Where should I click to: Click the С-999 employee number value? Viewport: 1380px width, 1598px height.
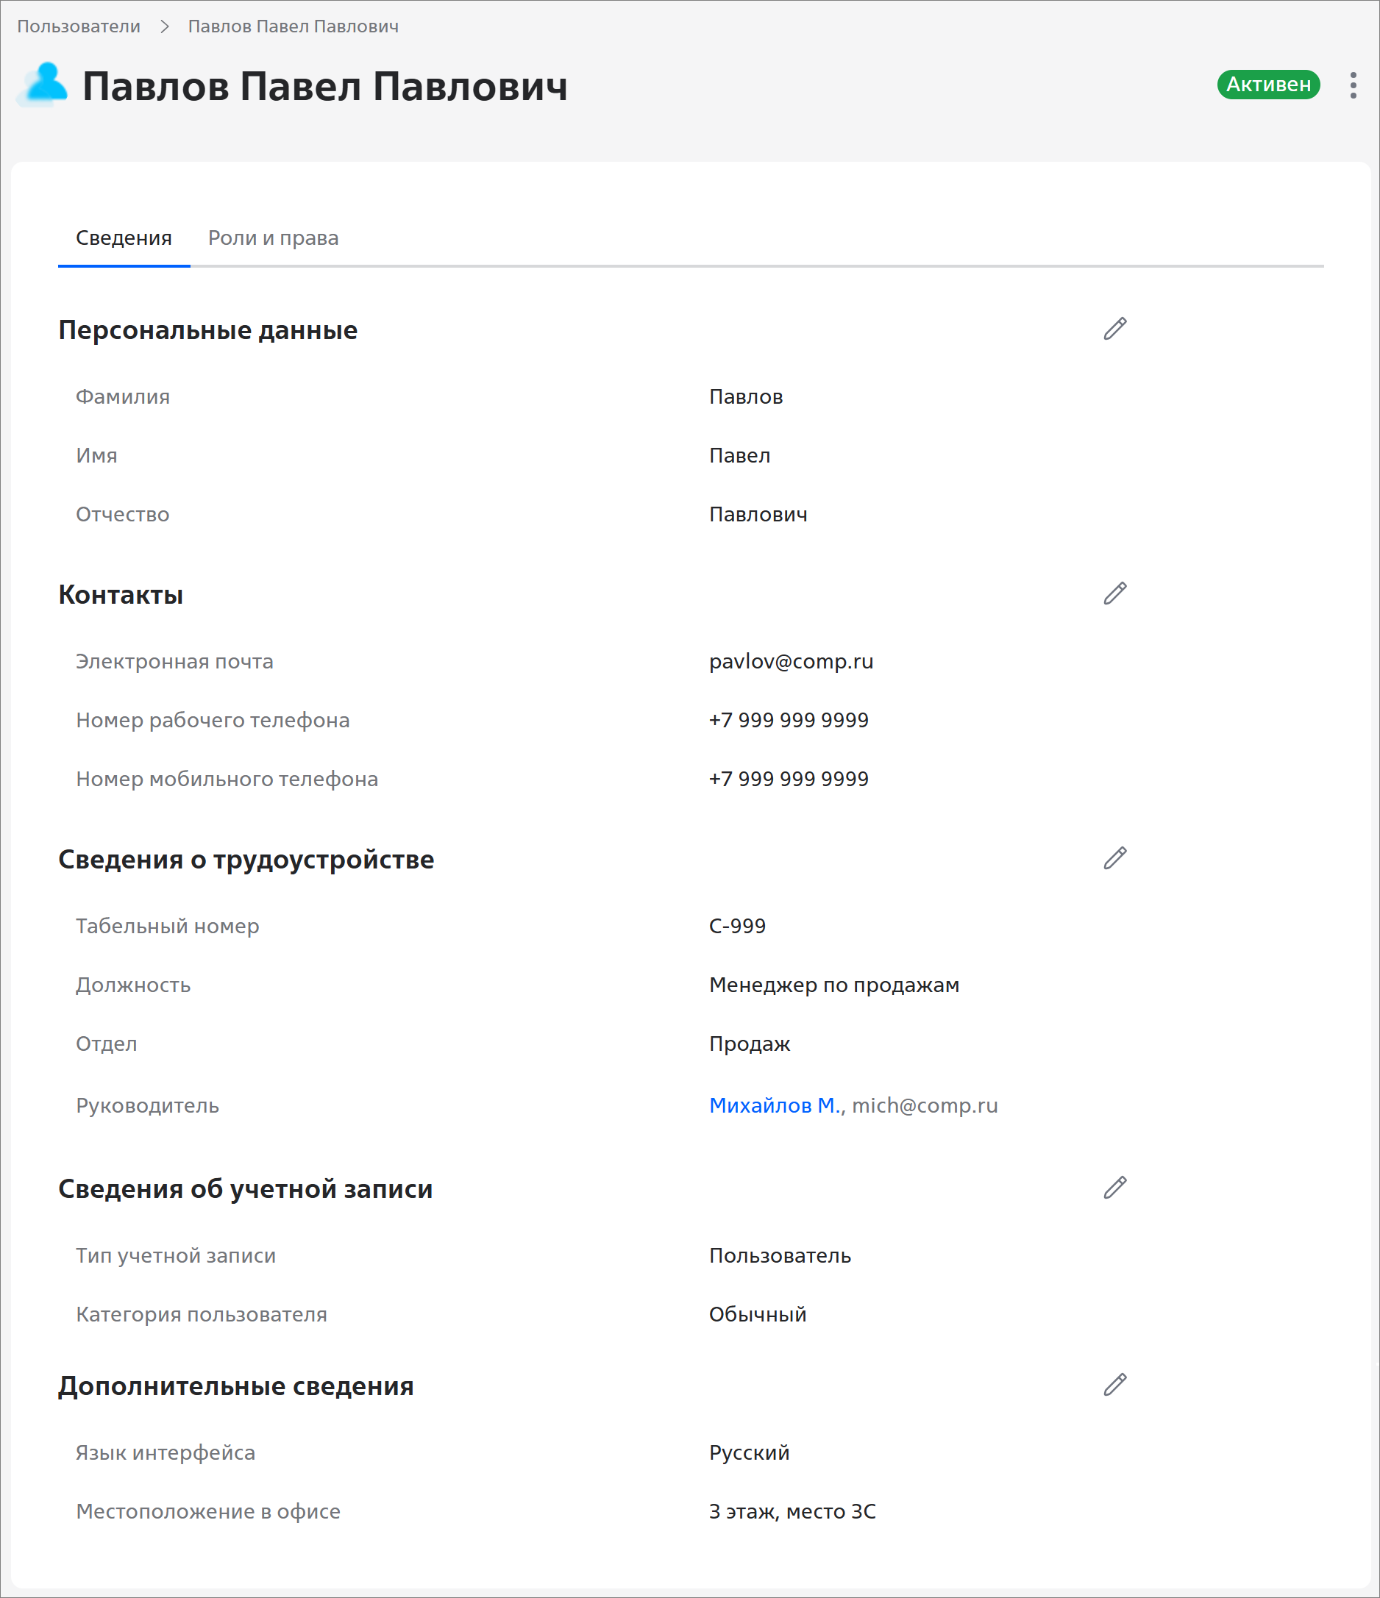(x=737, y=925)
